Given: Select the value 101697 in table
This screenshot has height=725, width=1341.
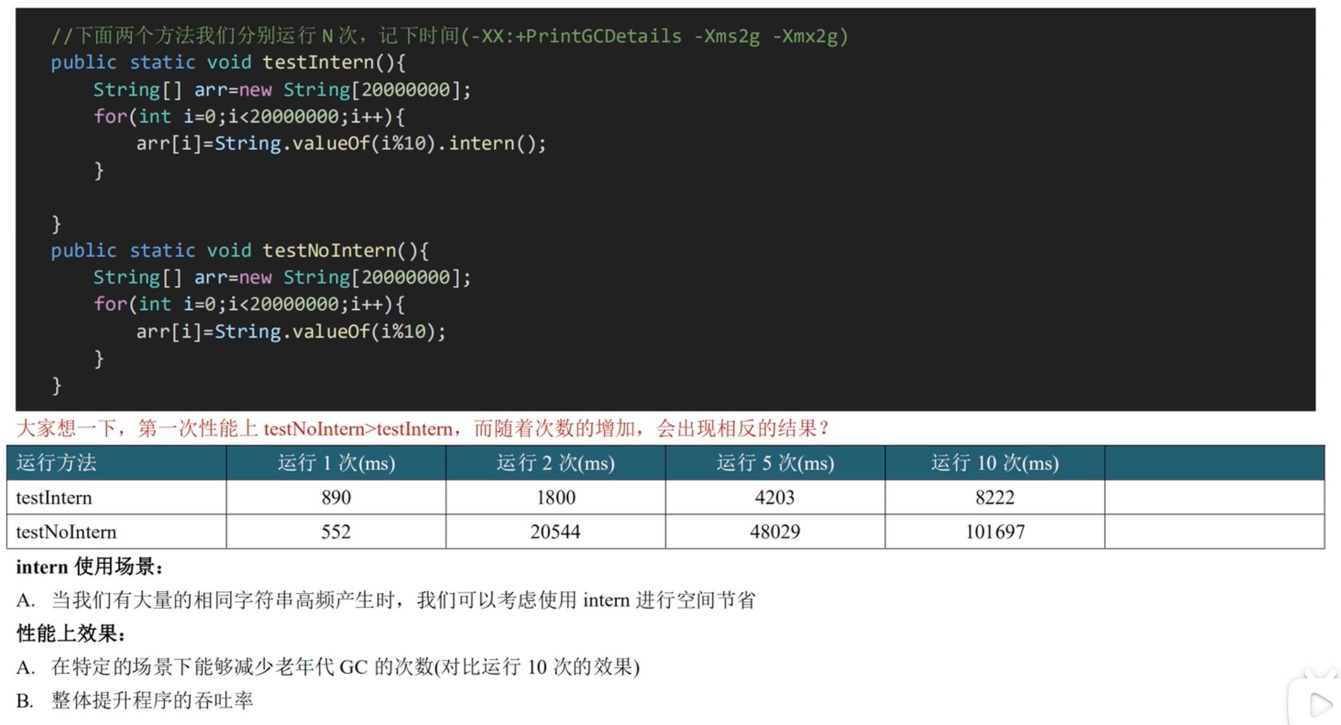Looking at the screenshot, I should [x=994, y=532].
